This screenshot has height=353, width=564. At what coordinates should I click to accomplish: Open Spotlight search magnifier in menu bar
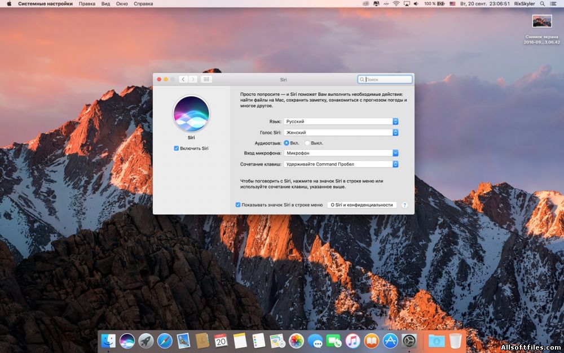[542, 3]
